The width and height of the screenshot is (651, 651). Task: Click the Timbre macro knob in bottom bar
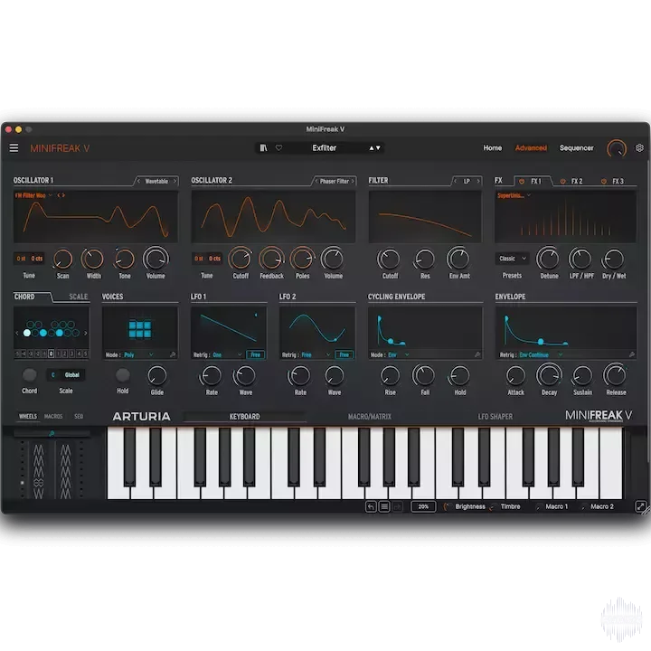click(x=493, y=507)
